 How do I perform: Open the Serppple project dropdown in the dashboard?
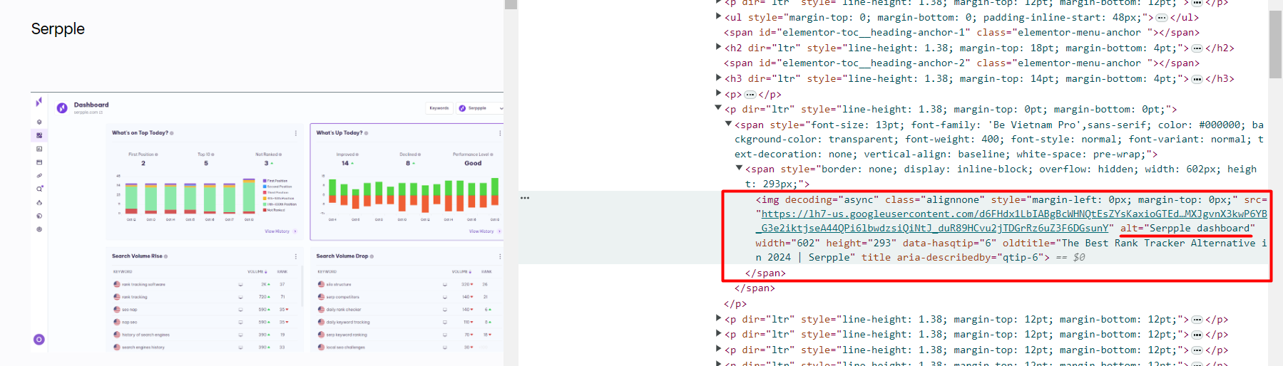[x=480, y=108]
